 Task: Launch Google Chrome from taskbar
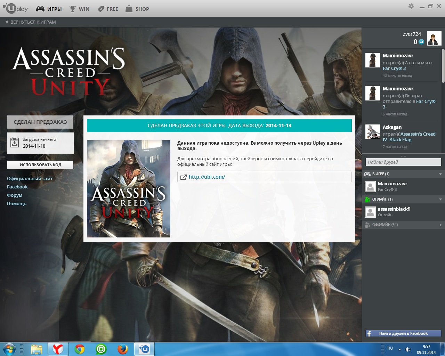(x=80, y=349)
